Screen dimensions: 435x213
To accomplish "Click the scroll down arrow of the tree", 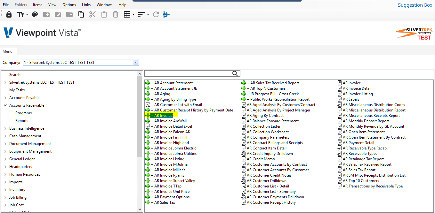I will click(x=140, y=209).
